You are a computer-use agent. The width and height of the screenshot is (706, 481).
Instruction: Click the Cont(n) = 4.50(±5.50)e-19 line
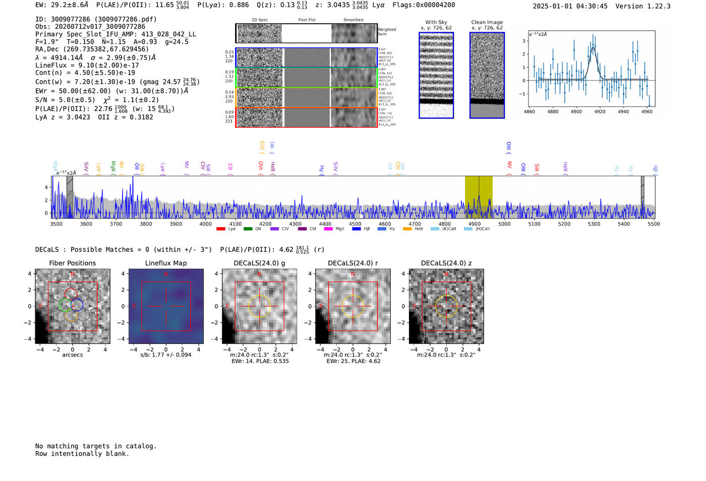point(85,73)
